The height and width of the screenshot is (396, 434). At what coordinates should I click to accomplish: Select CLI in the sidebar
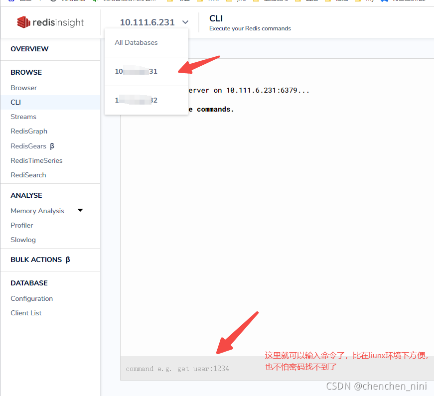[50, 103]
